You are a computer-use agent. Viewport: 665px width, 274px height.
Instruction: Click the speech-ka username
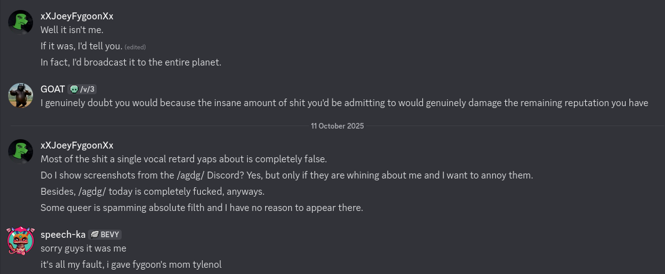coord(62,234)
